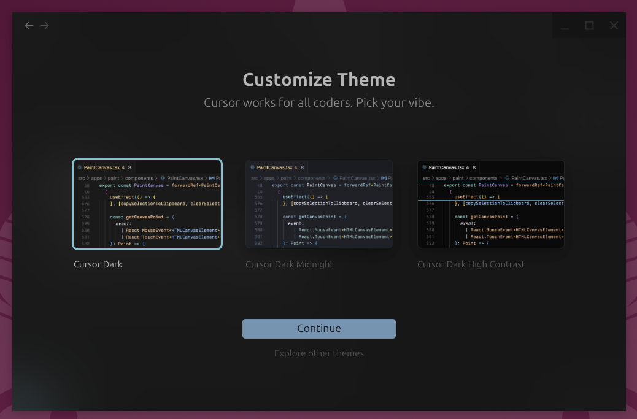Minimize the Cursor window

point(565,26)
